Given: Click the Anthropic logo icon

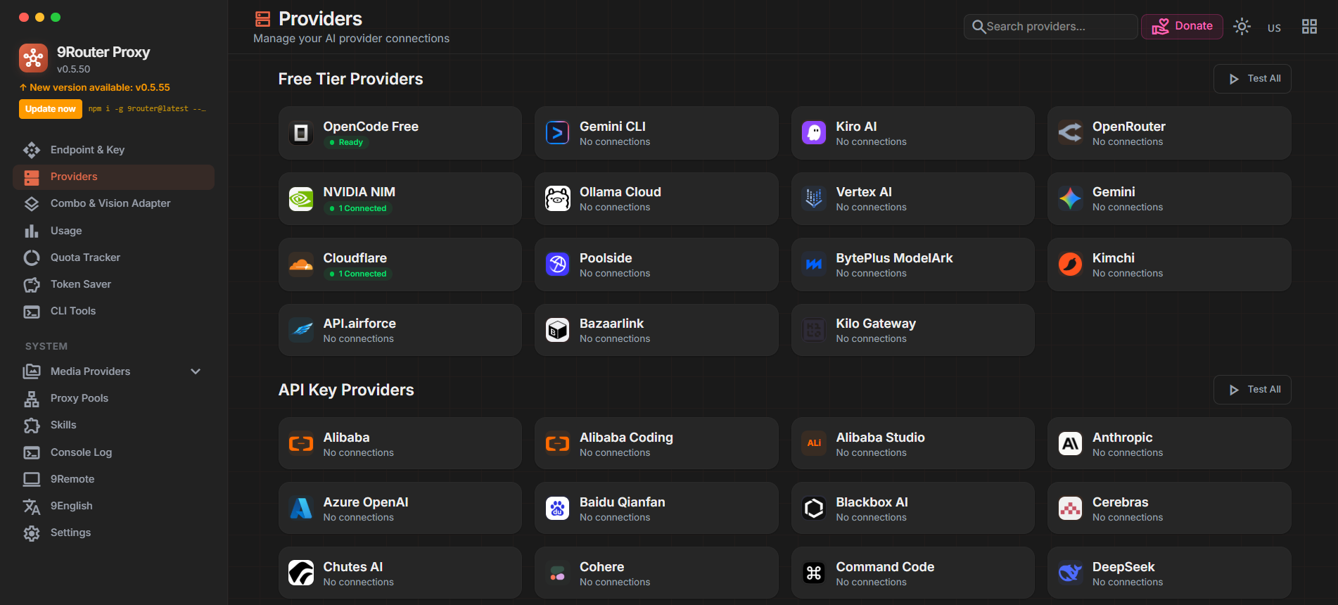Looking at the screenshot, I should point(1071,444).
